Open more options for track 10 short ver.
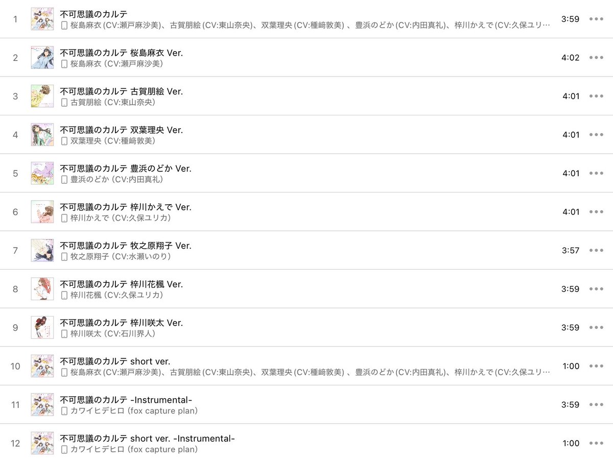The width and height of the screenshot is (613, 462). [596, 366]
